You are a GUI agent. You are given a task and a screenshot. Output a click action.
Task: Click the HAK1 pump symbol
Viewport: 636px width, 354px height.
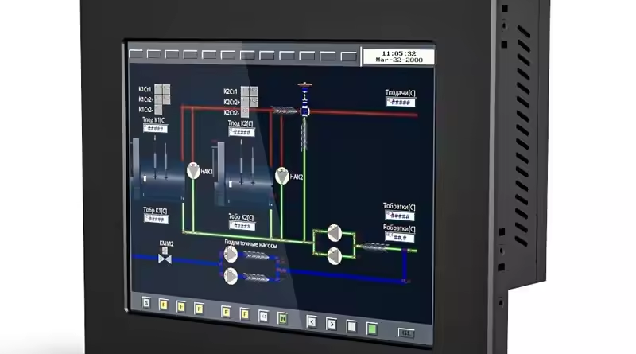pos(194,171)
